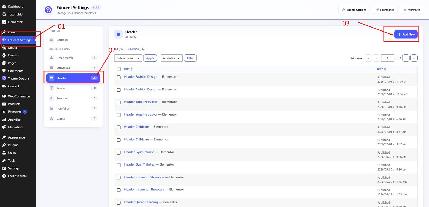Click the Appearance brush icon

tap(4, 137)
